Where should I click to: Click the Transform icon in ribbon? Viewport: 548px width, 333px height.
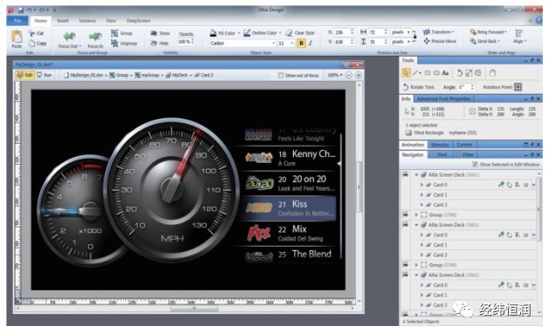pos(427,32)
